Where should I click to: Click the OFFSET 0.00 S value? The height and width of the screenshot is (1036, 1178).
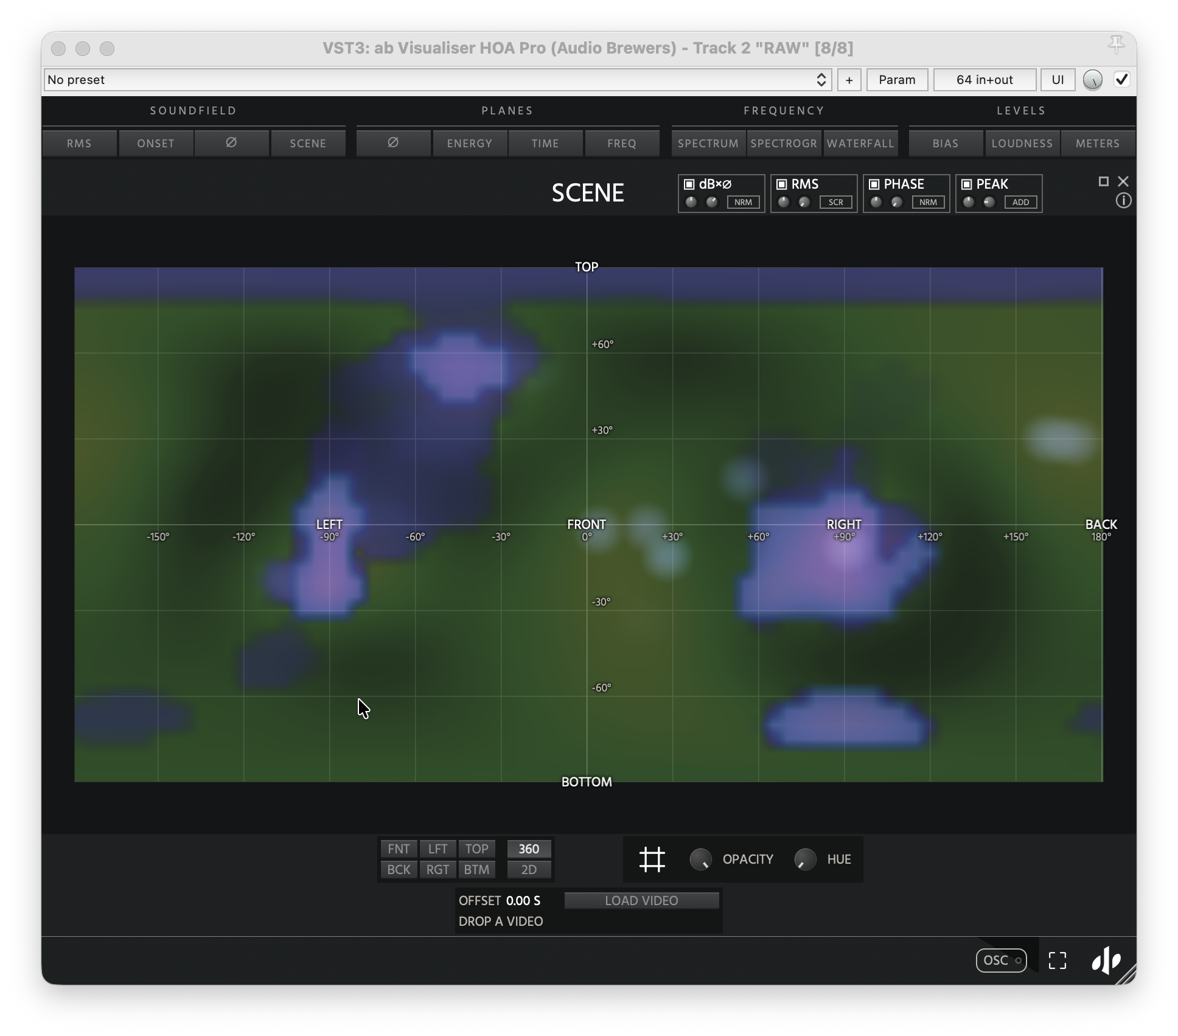click(x=523, y=900)
